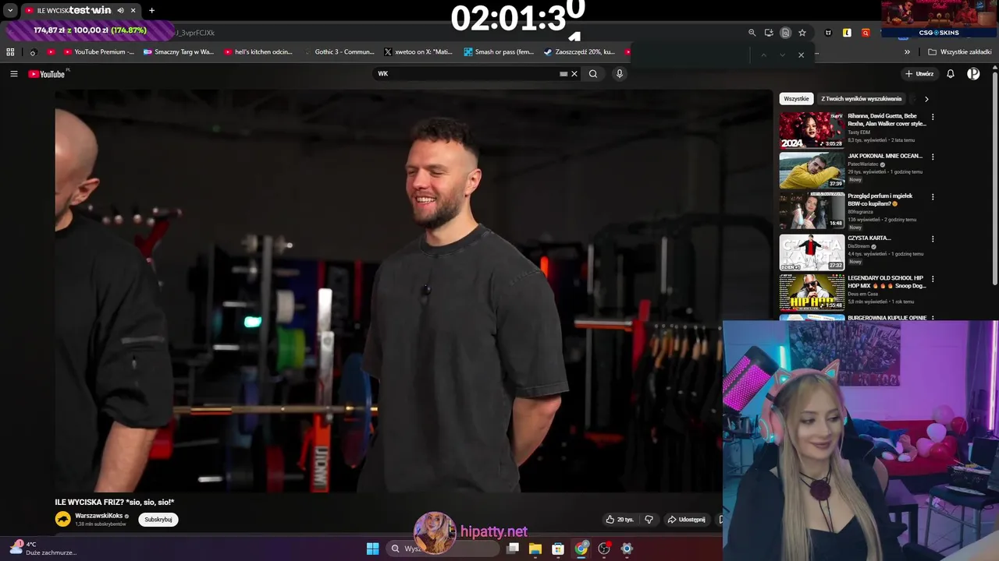Open the xwetoo on X bookmark
The height and width of the screenshot is (561, 999).
418,52
